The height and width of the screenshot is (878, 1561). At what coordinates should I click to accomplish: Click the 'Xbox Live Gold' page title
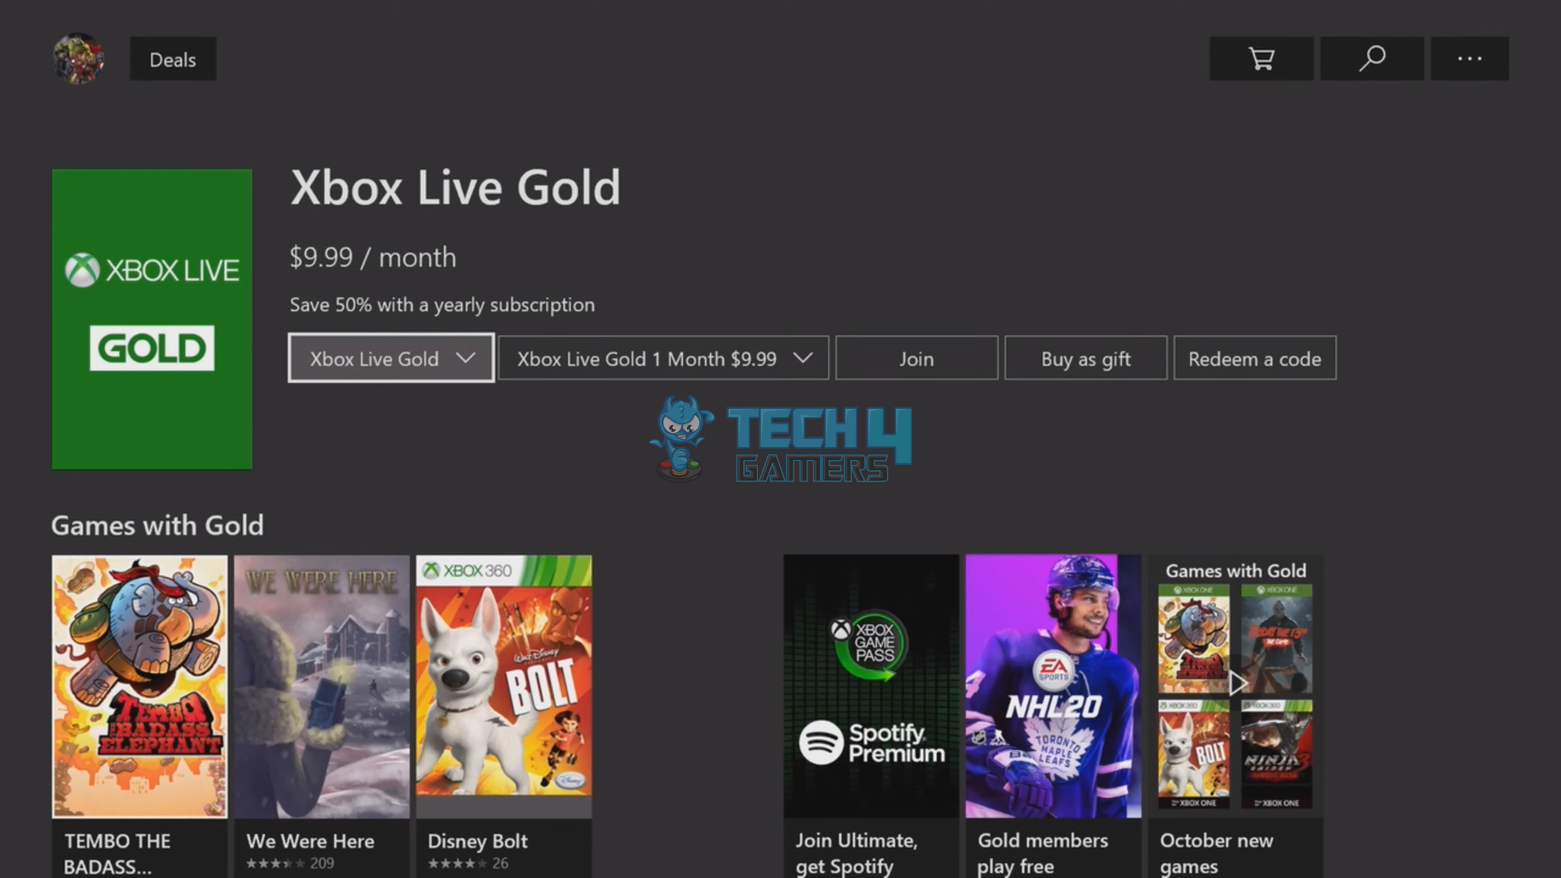(x=455, y=188)
